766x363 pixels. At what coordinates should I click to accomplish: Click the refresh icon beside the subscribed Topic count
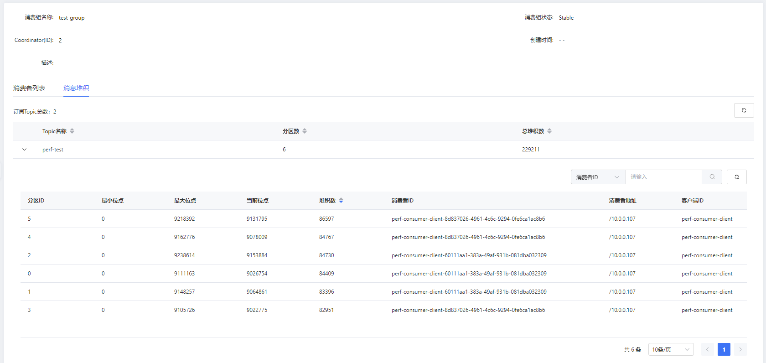coord(744,110)
